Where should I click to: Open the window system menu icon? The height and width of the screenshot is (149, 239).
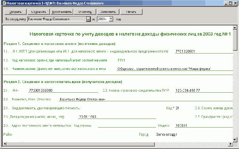tap(3, 3)
